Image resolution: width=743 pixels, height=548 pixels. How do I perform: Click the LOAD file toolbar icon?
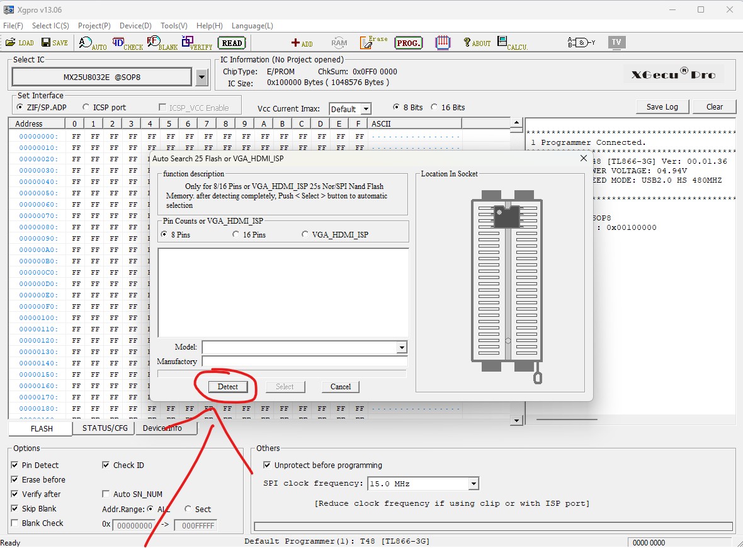(19, 43)
